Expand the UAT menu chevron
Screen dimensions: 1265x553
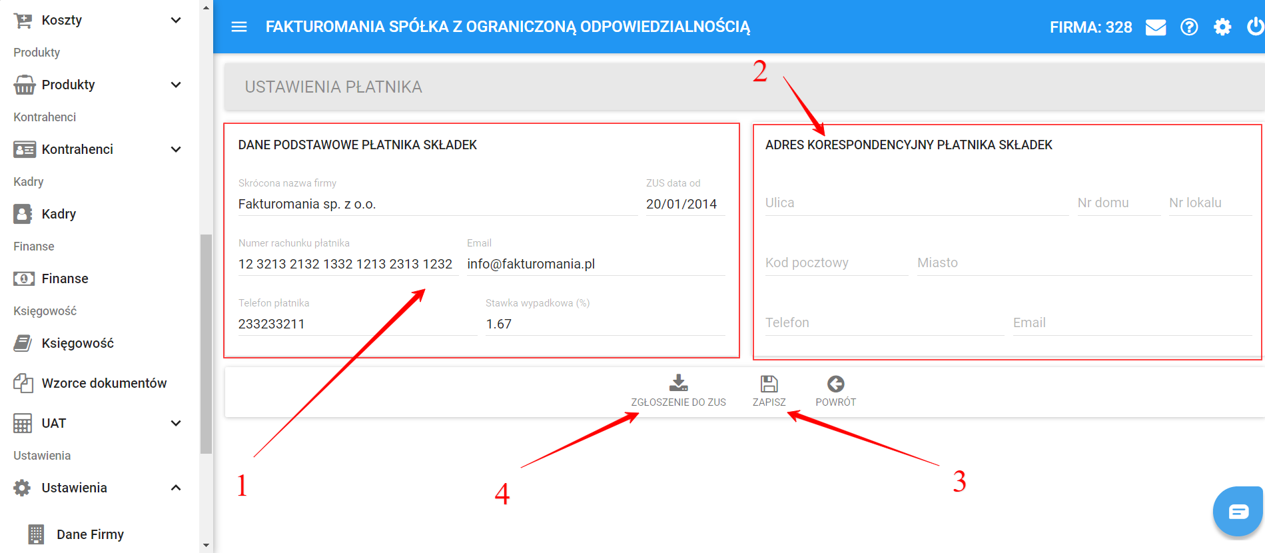176,423
